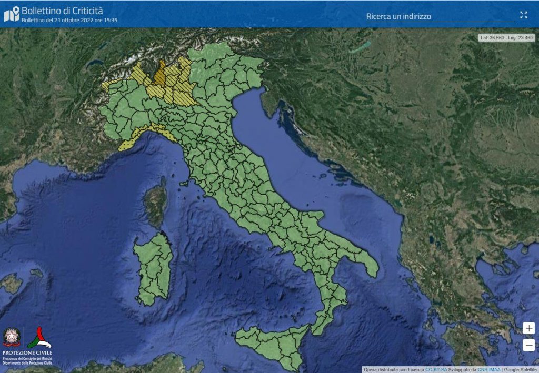
Task: Click the fullscreen expand icon
Action: (524, 15)
